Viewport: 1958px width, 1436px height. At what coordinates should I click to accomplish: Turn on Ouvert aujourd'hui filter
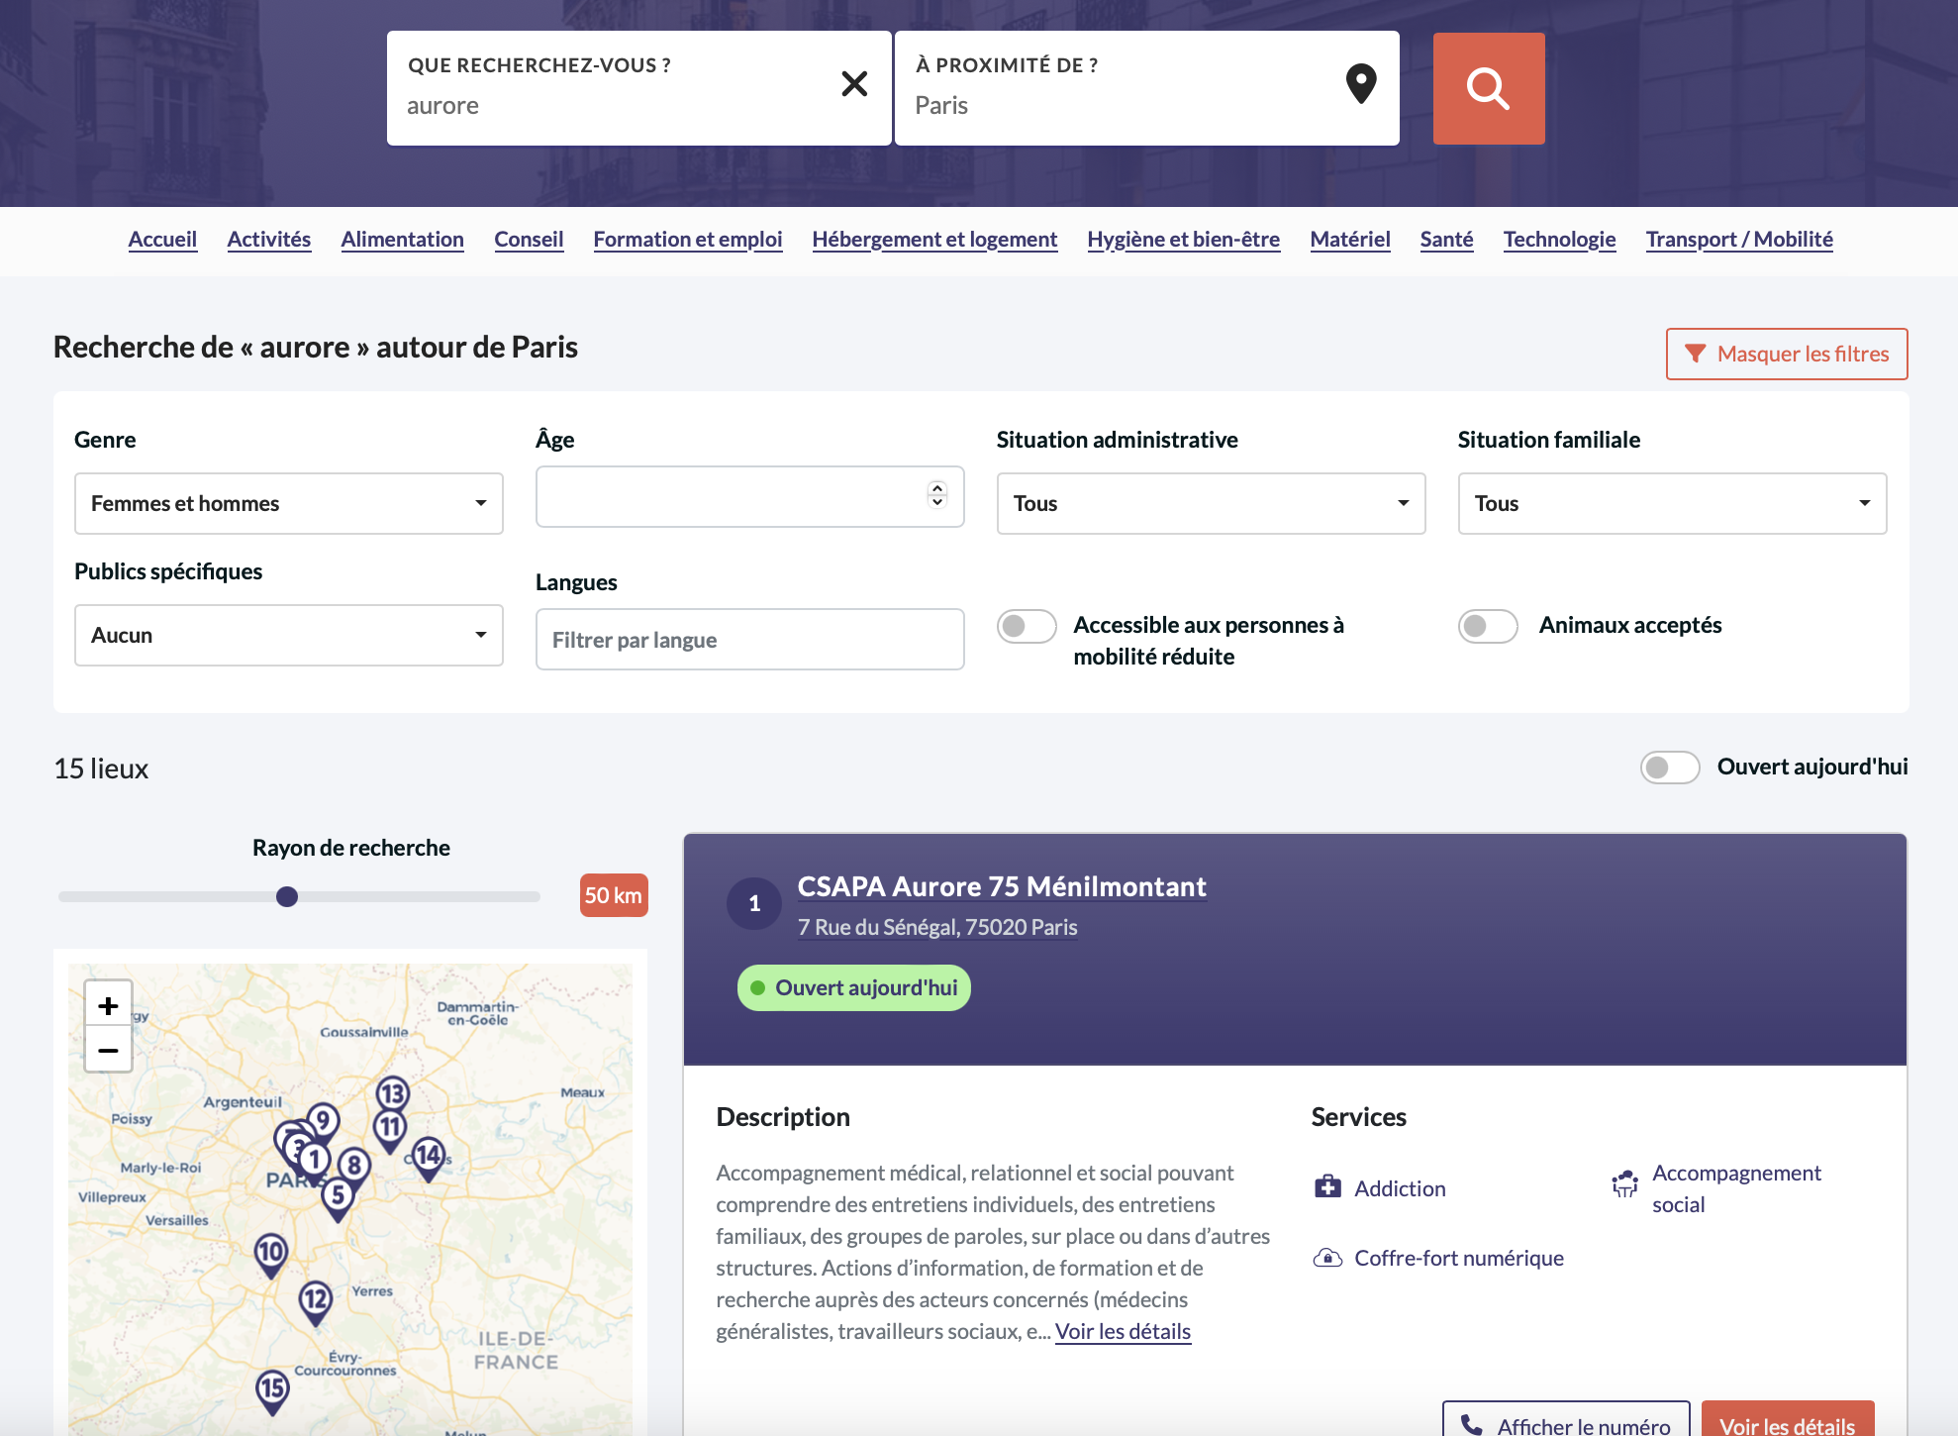click(1669, 768)
